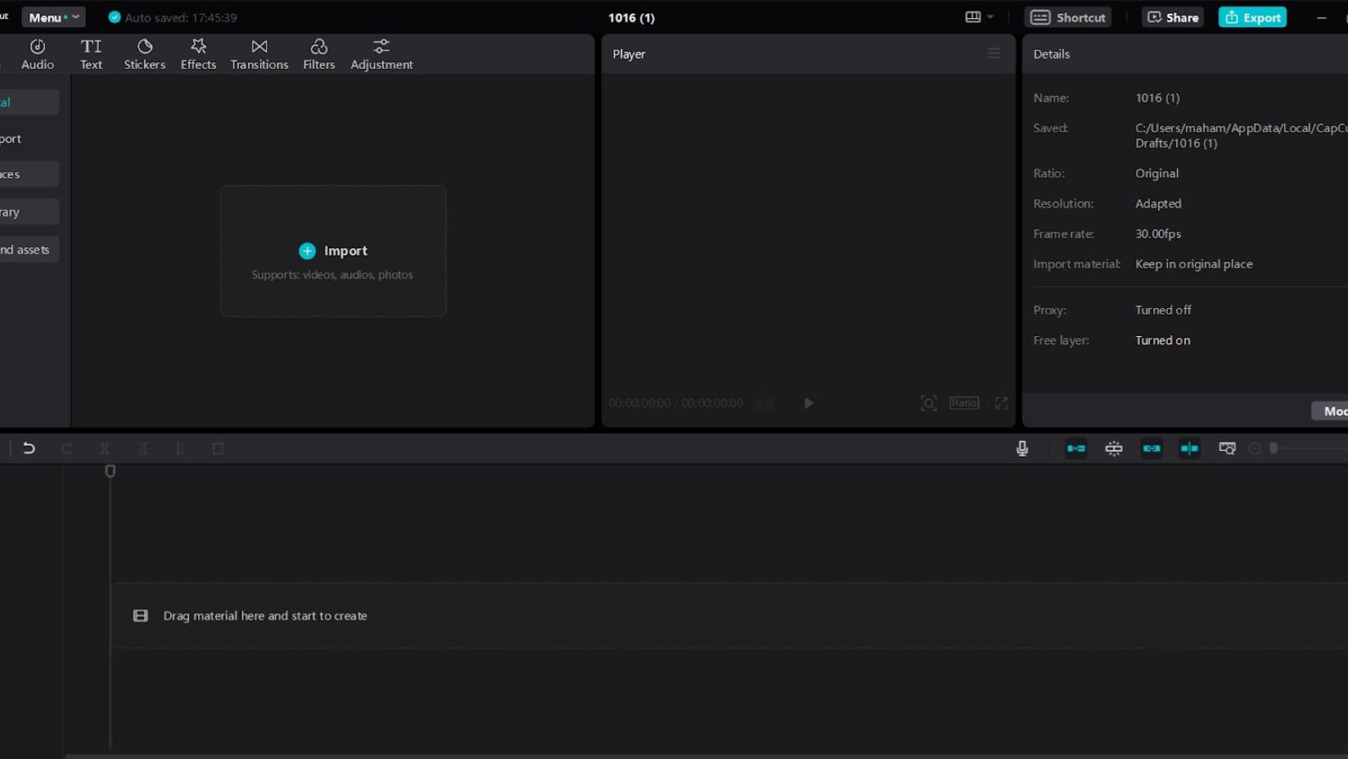1348x759 pixels.
Task: Open the Menu dropdown
Action: (53, 17)
